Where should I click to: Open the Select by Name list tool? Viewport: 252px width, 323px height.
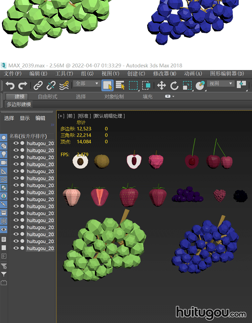(120, 85)
